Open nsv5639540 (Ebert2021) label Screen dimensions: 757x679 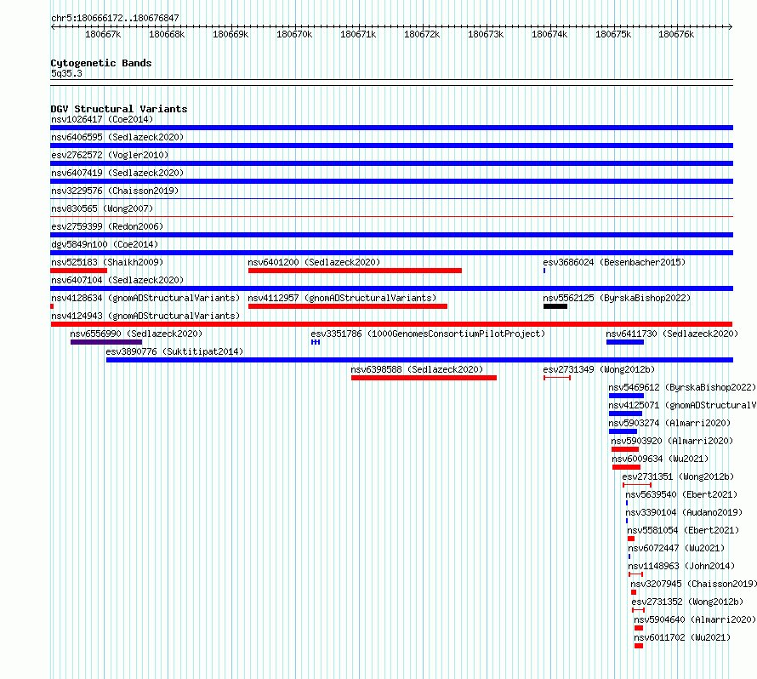tap(681, 494)
